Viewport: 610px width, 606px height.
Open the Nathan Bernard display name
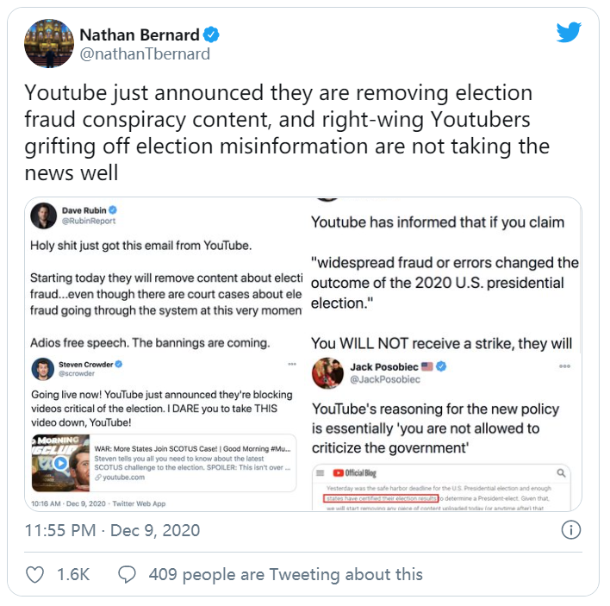click(140, 34)
